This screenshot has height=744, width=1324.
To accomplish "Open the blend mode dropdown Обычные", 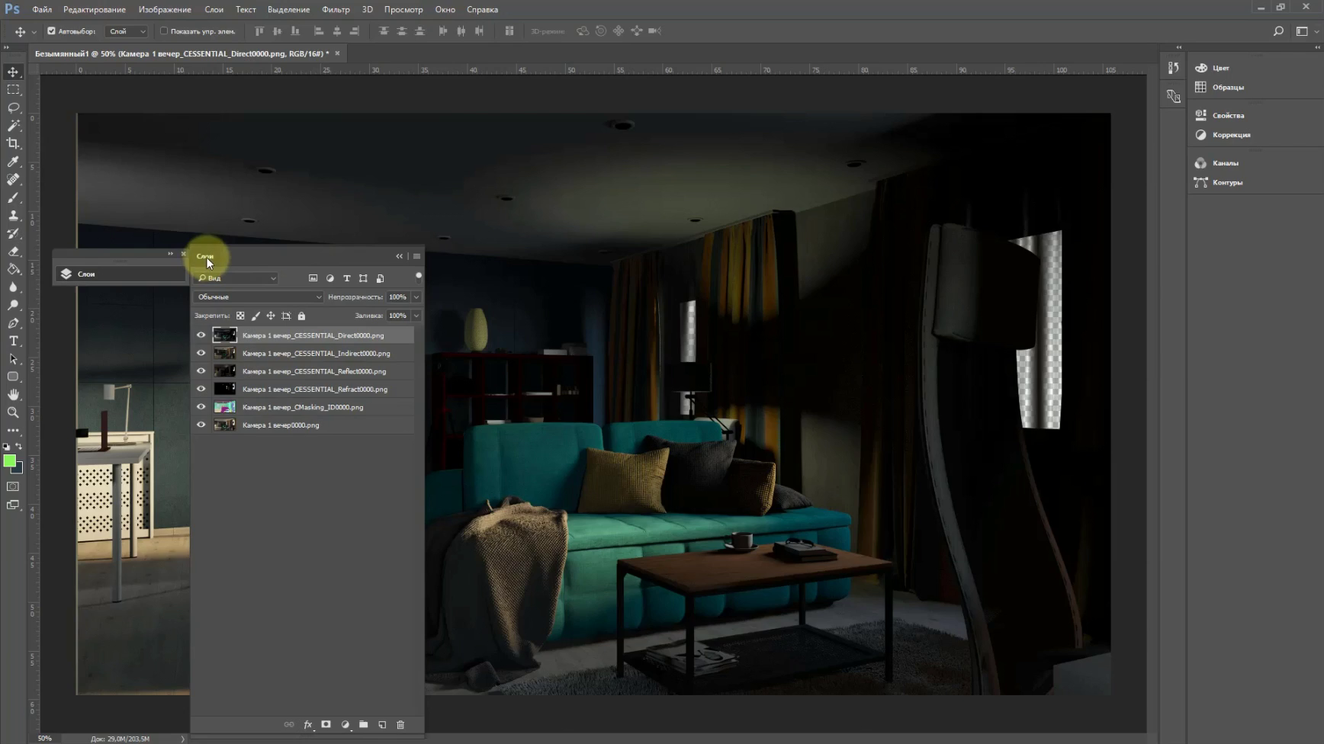I will 259,297.
